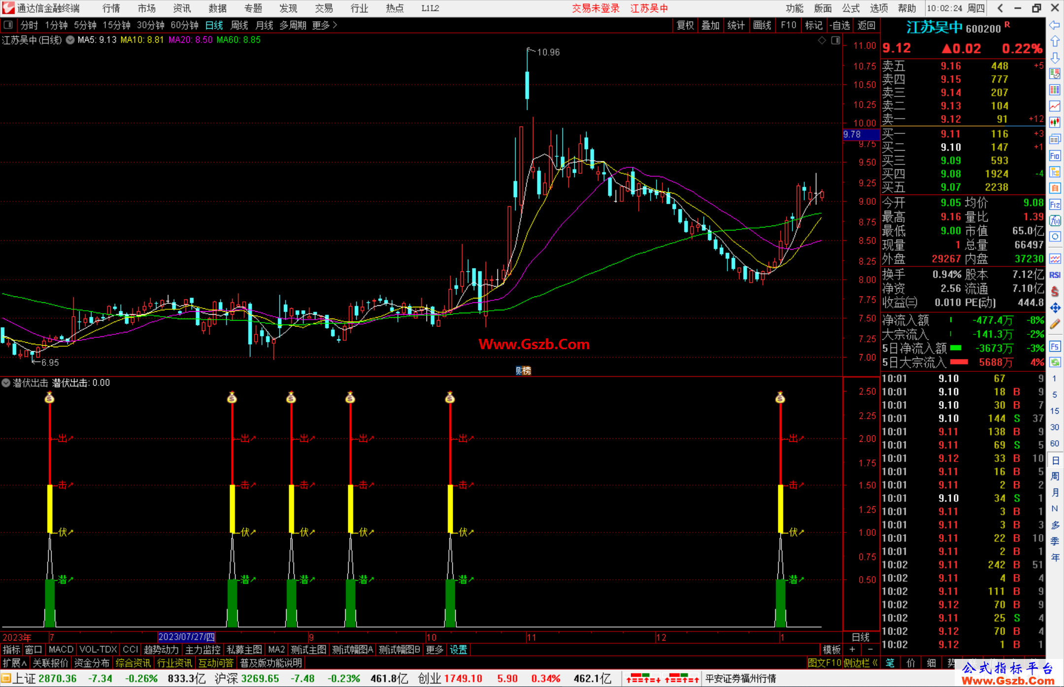The height and width of the screenshot is (687, 1064).
Task: Open the candlestick chart sidebar icon
Action: pos(1055,123)
